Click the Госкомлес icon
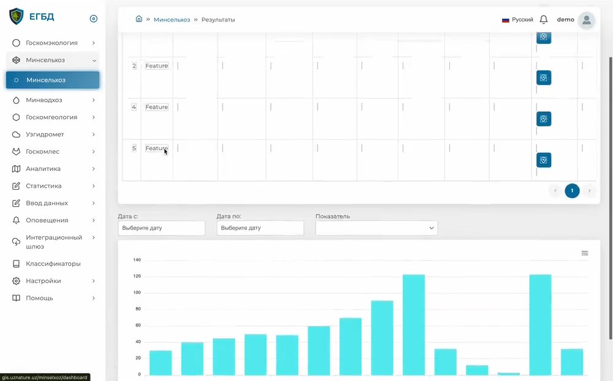This screenshot has height=381, width=613. click(x=16, y=152)
